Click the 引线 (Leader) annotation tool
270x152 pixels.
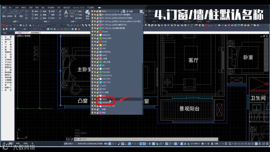[x=78, y=15]
